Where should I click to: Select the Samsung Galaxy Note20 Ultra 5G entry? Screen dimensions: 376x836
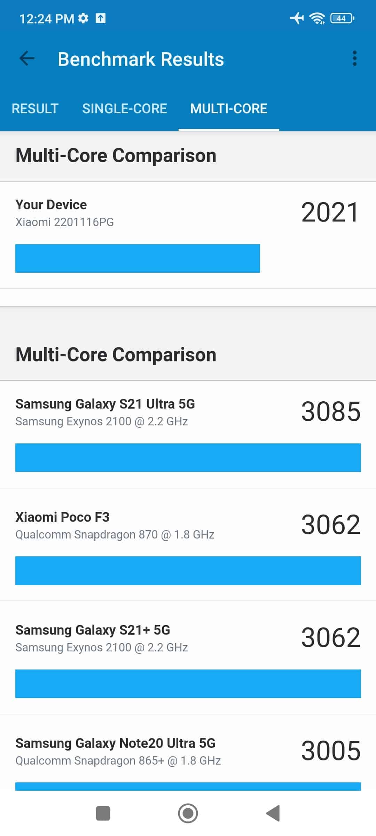(188, 753)
